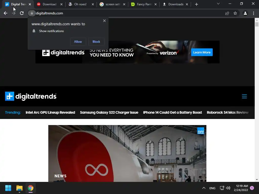Expand the tab search dropdown arrow

click(218, 4)
